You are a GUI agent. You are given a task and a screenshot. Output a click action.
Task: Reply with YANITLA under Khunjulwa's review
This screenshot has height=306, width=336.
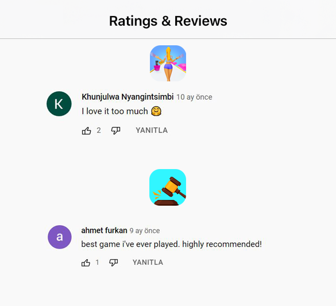pyautogui.click(x=152, y=130)
